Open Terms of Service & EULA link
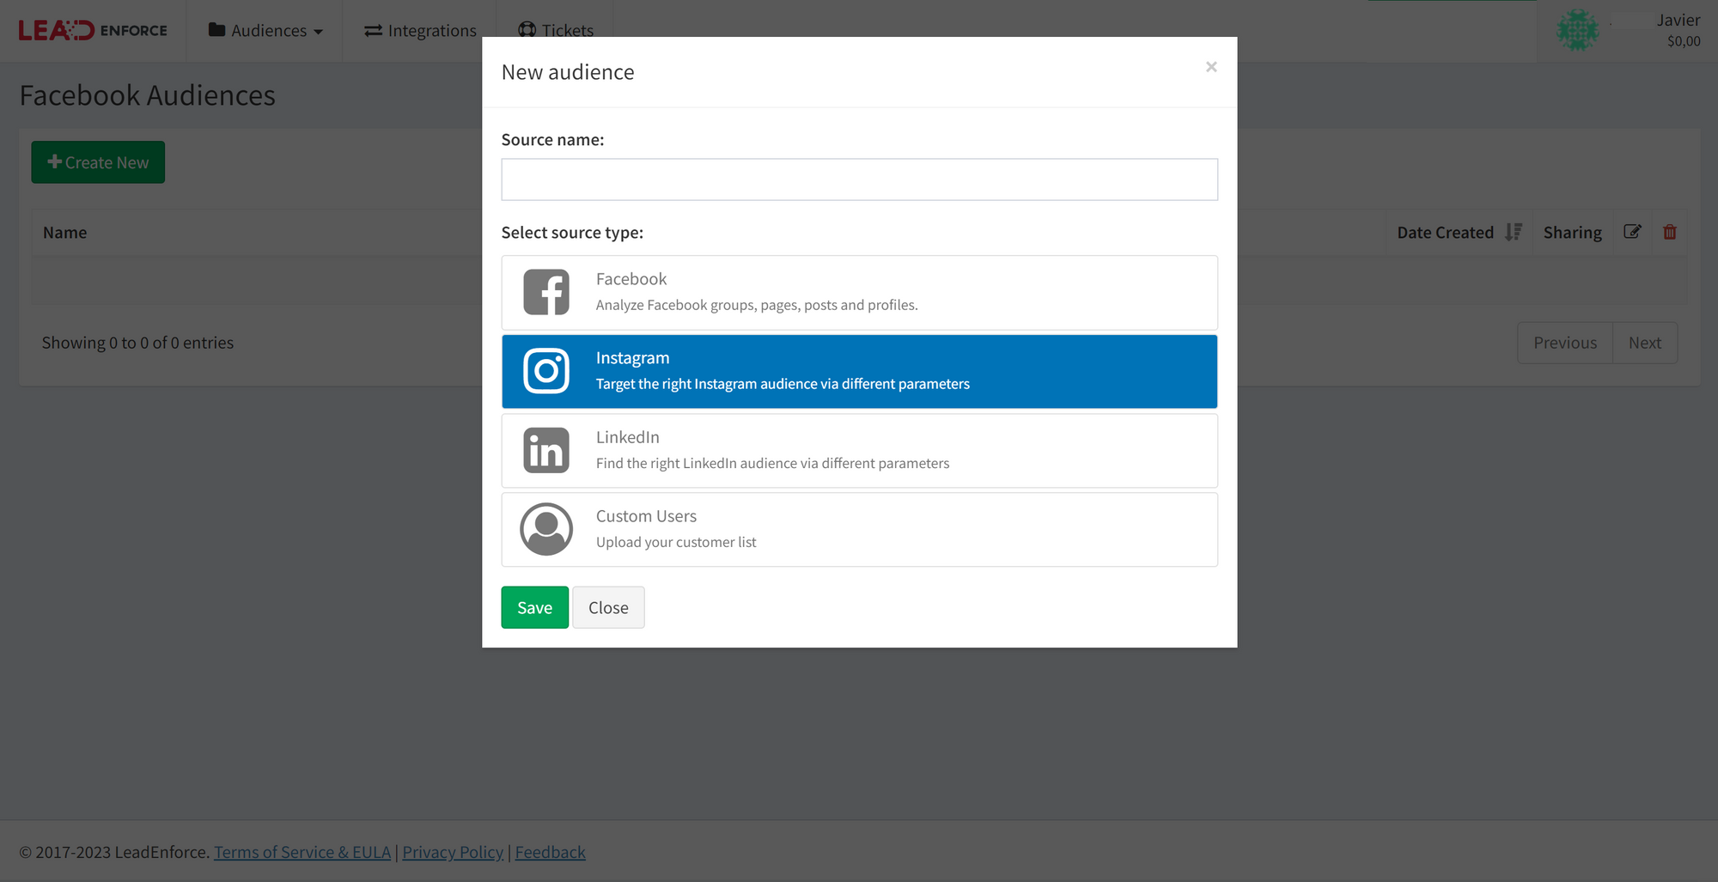This screenshot has width=1718, height=882. (x=302, y=852)
